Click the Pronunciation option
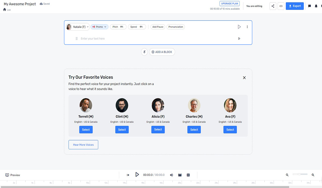322x188 pixels. (175, 27)
